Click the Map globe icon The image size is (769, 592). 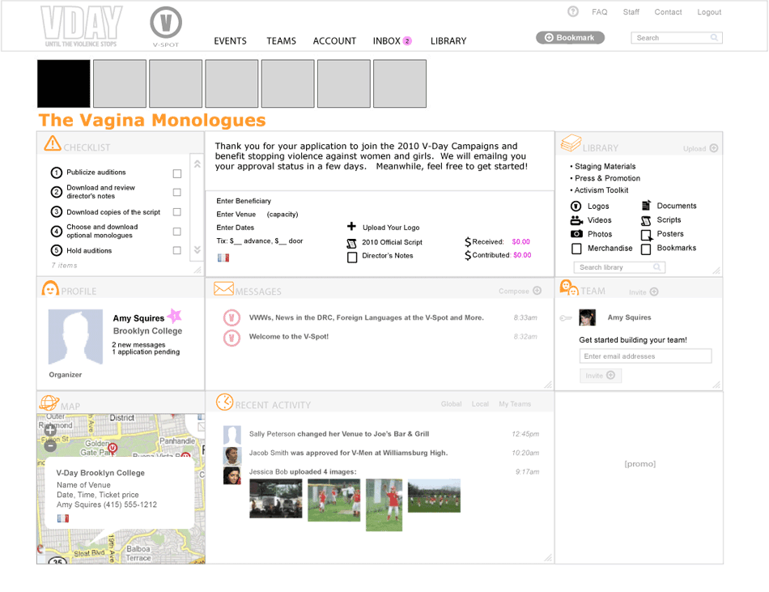tap(49, 402)
